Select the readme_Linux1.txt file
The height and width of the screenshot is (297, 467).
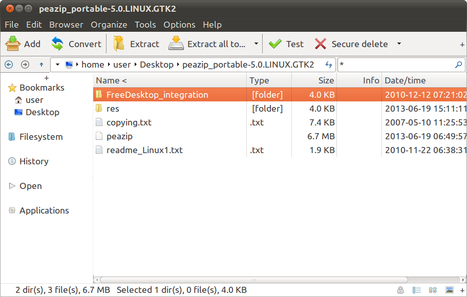click(280, 150)
